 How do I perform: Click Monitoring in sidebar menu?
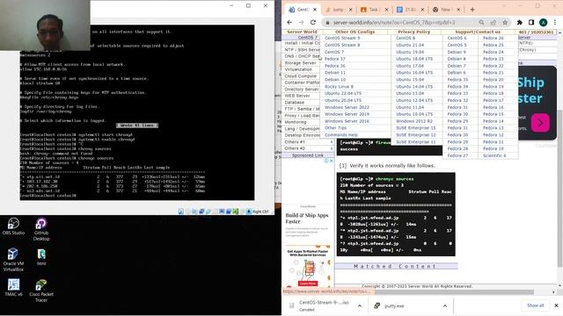click(296, 122)
